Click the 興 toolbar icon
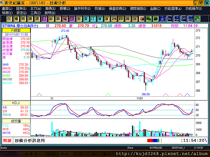210x157 pixels. tap(128, 19)
